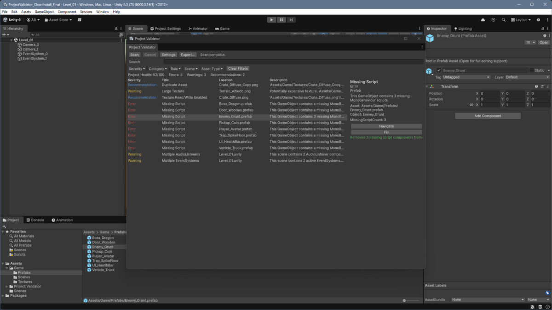Collapse the Level_01 scene in Hierarchy
The image size is (552, 310).
click(x=11, y=40)
